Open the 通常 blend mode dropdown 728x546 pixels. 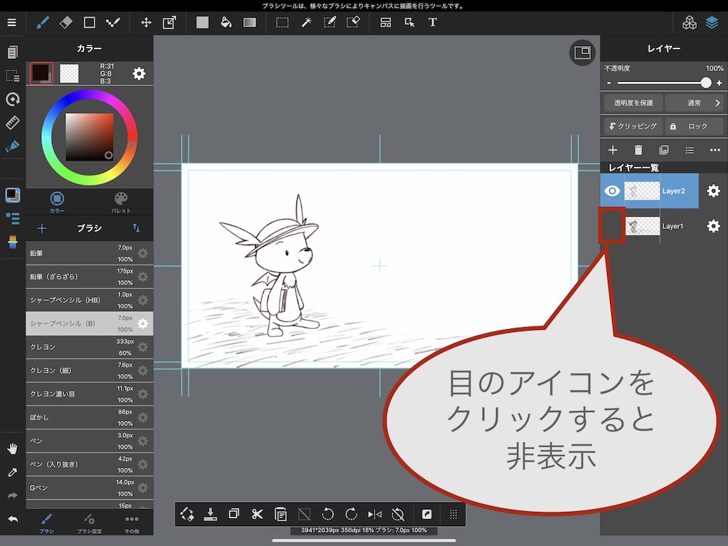coord(695,103)
